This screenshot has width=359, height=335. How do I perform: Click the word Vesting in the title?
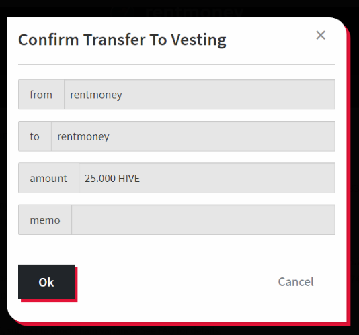coord(199,40)
